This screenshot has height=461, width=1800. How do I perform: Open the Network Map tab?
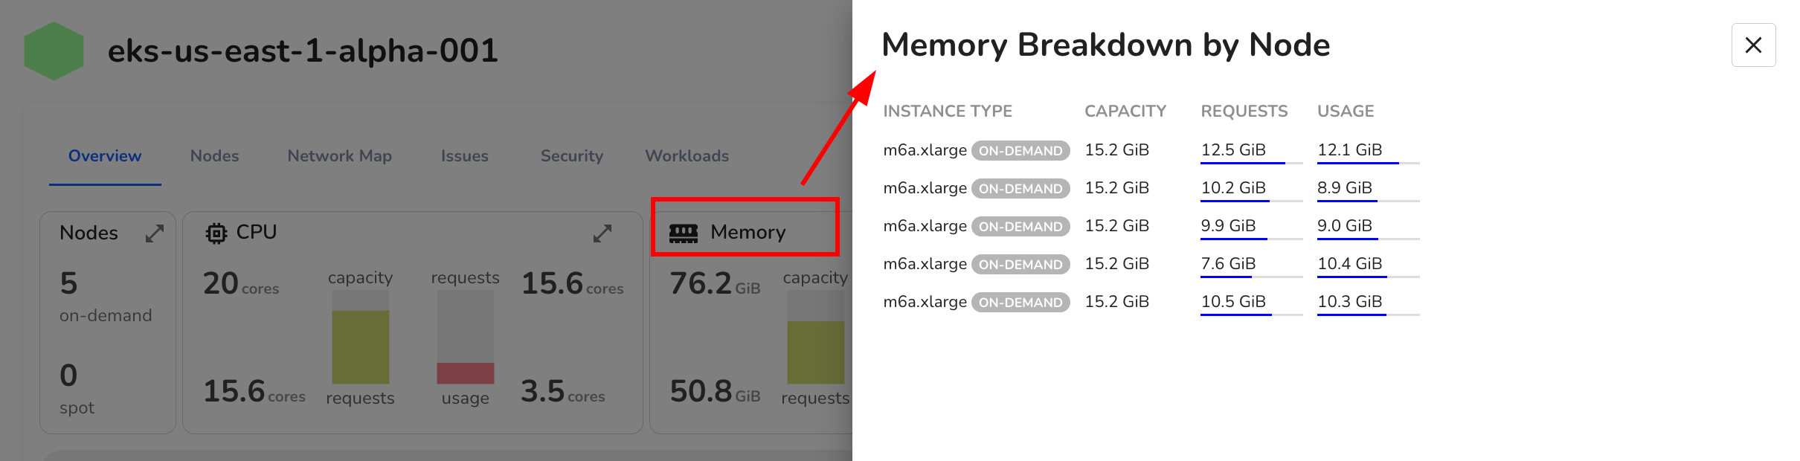pyautogui.click(x=339, y=156)
